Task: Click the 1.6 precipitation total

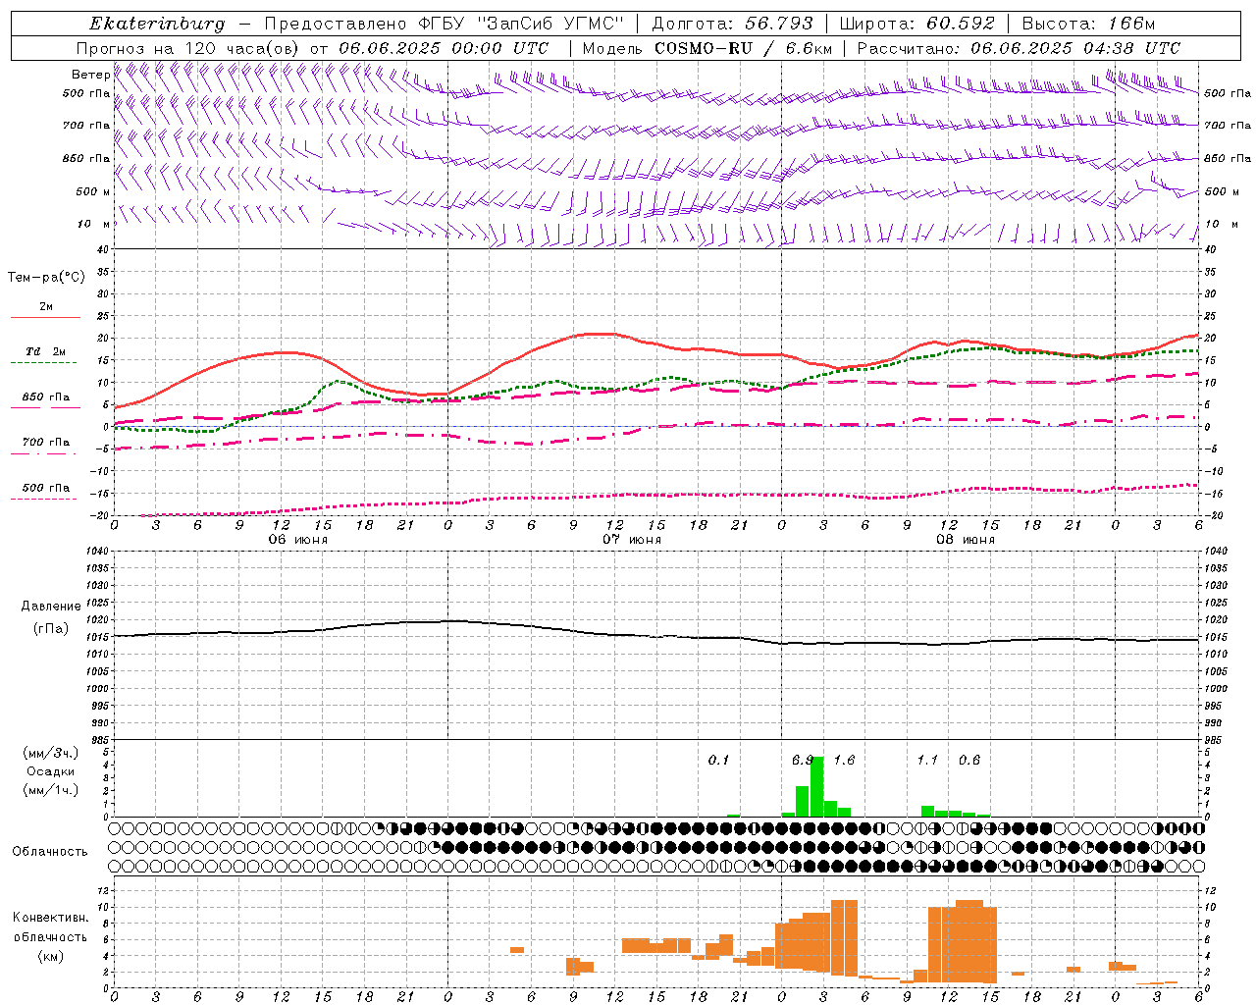Action: pos(844,761)
